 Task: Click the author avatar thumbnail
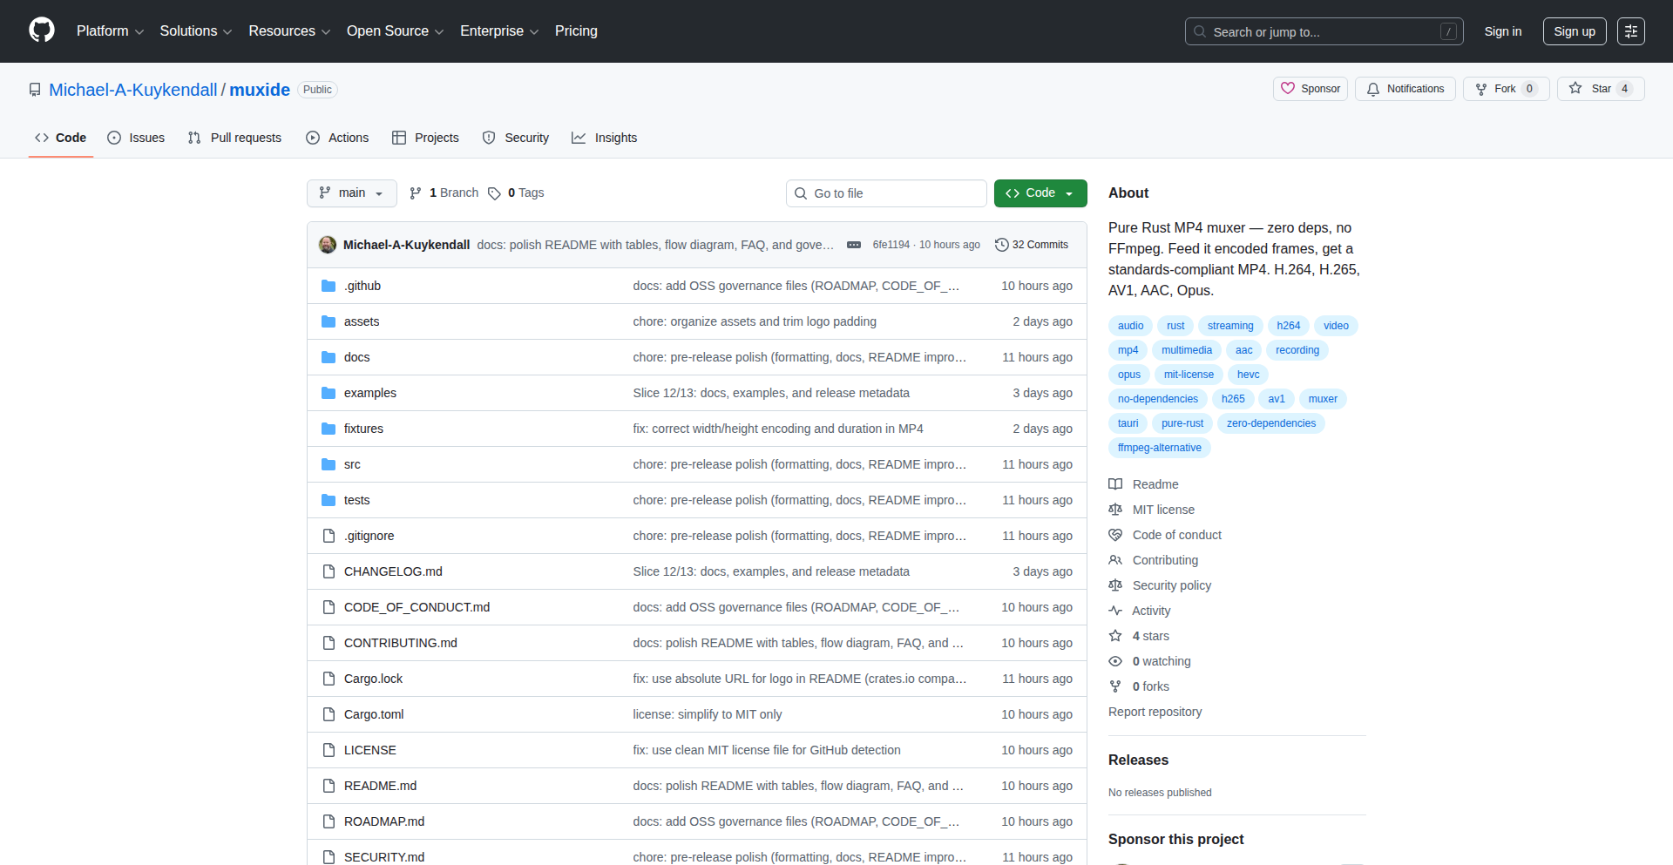pyautogui.click(x=328, y=245)
